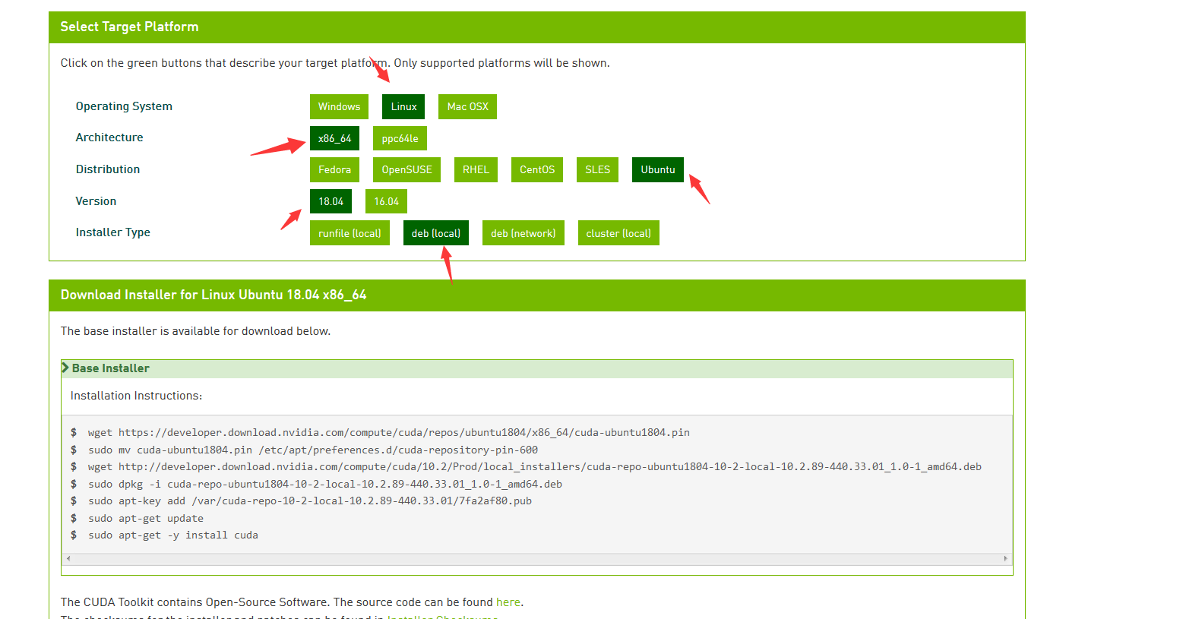This screenshot has height=619, width=1183.
Task: Click right arrow of code scrollbar
Action: click(x=1005, y=558)
